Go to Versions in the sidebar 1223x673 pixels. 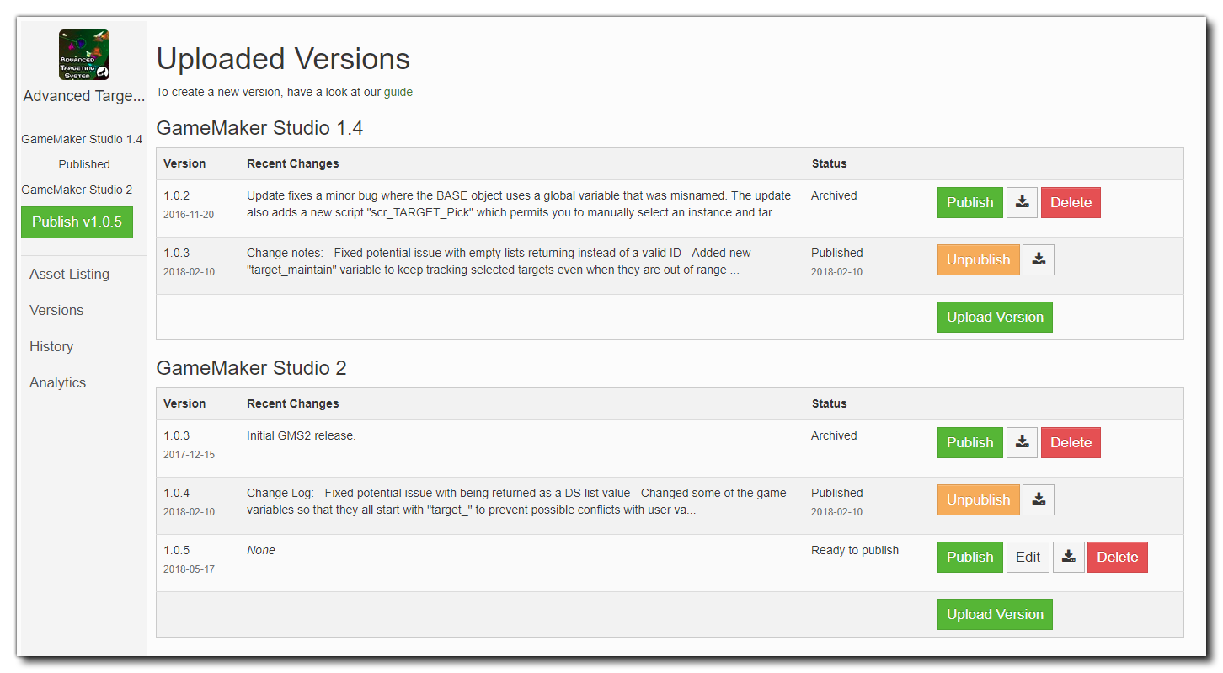(56, 310)
